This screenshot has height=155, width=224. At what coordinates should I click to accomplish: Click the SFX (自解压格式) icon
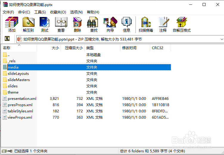(182, 22)
